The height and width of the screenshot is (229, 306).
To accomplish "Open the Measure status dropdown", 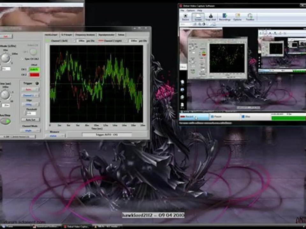I will (x=55, y=136).
